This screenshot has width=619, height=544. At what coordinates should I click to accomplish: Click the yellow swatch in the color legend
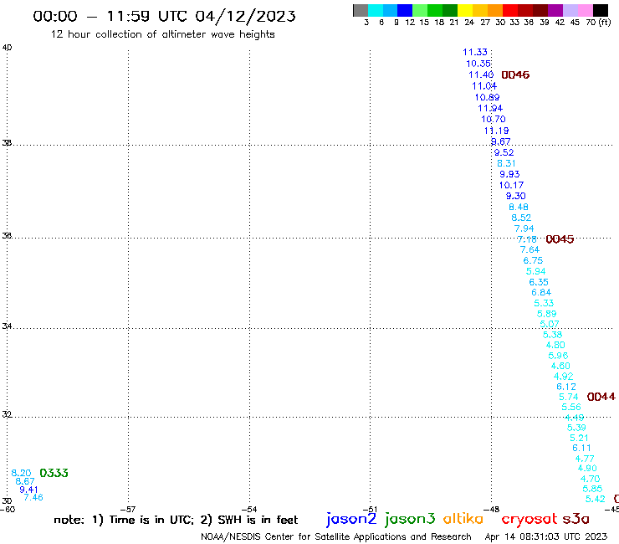465,10
